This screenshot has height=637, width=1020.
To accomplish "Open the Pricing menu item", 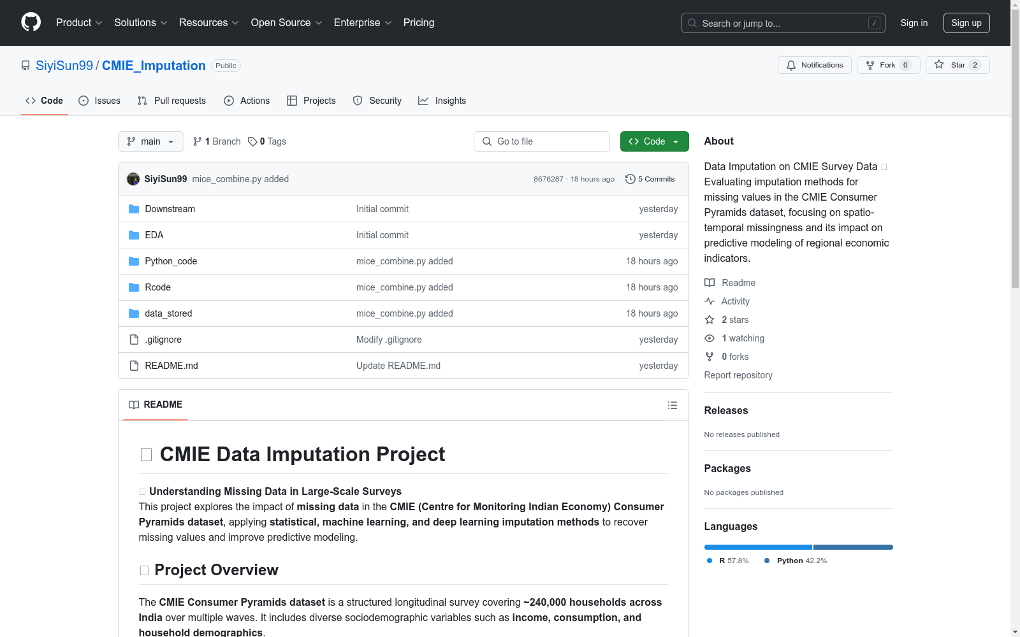I will pos(419,23).
